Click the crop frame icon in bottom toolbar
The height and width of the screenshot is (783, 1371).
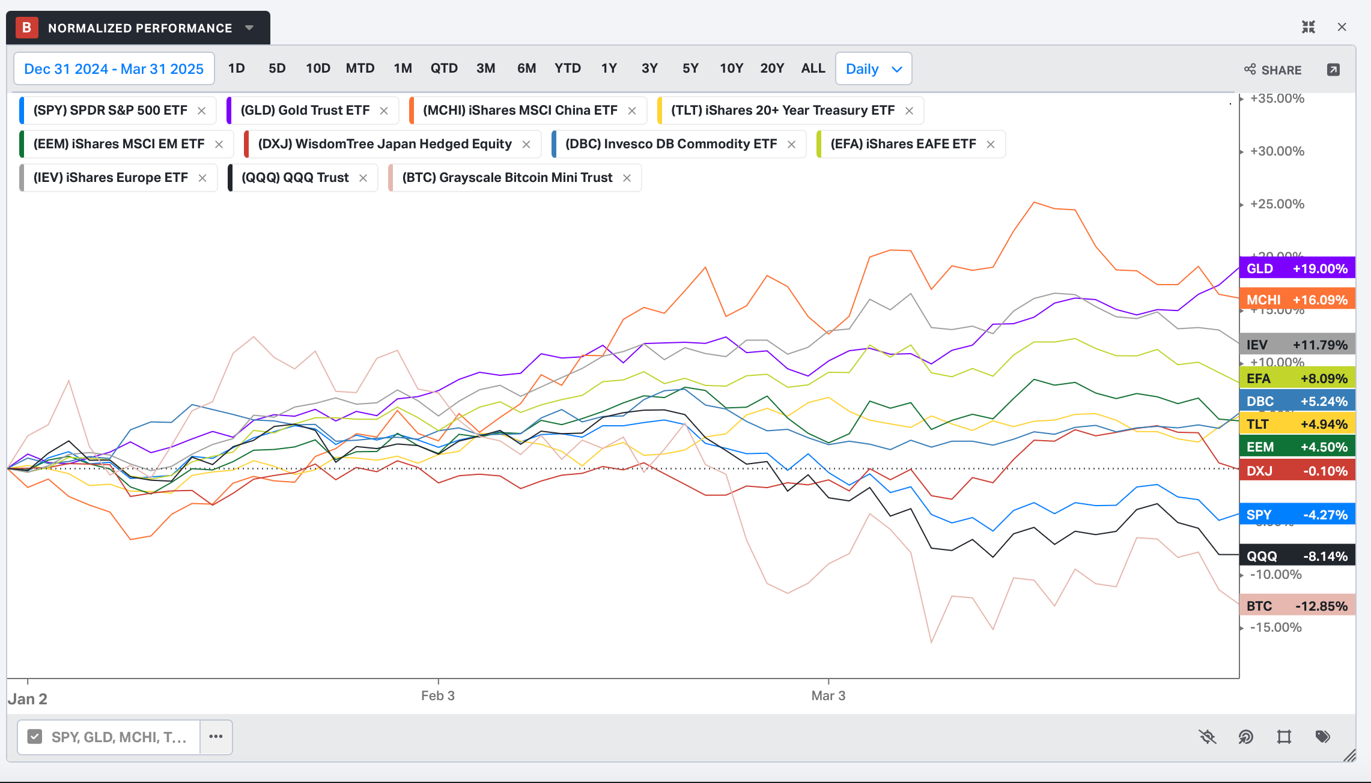(x=1284, y=737)
